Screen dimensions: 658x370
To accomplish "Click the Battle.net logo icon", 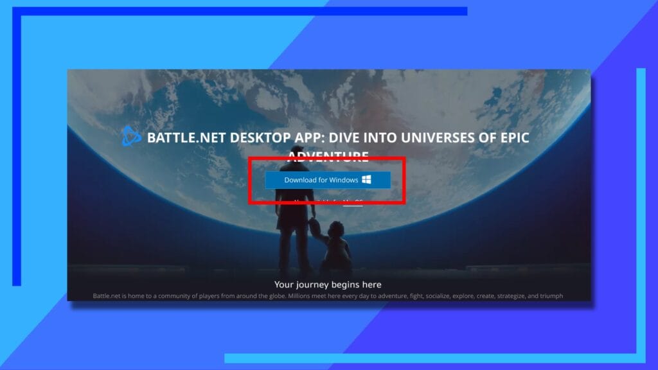I will 131,136.
